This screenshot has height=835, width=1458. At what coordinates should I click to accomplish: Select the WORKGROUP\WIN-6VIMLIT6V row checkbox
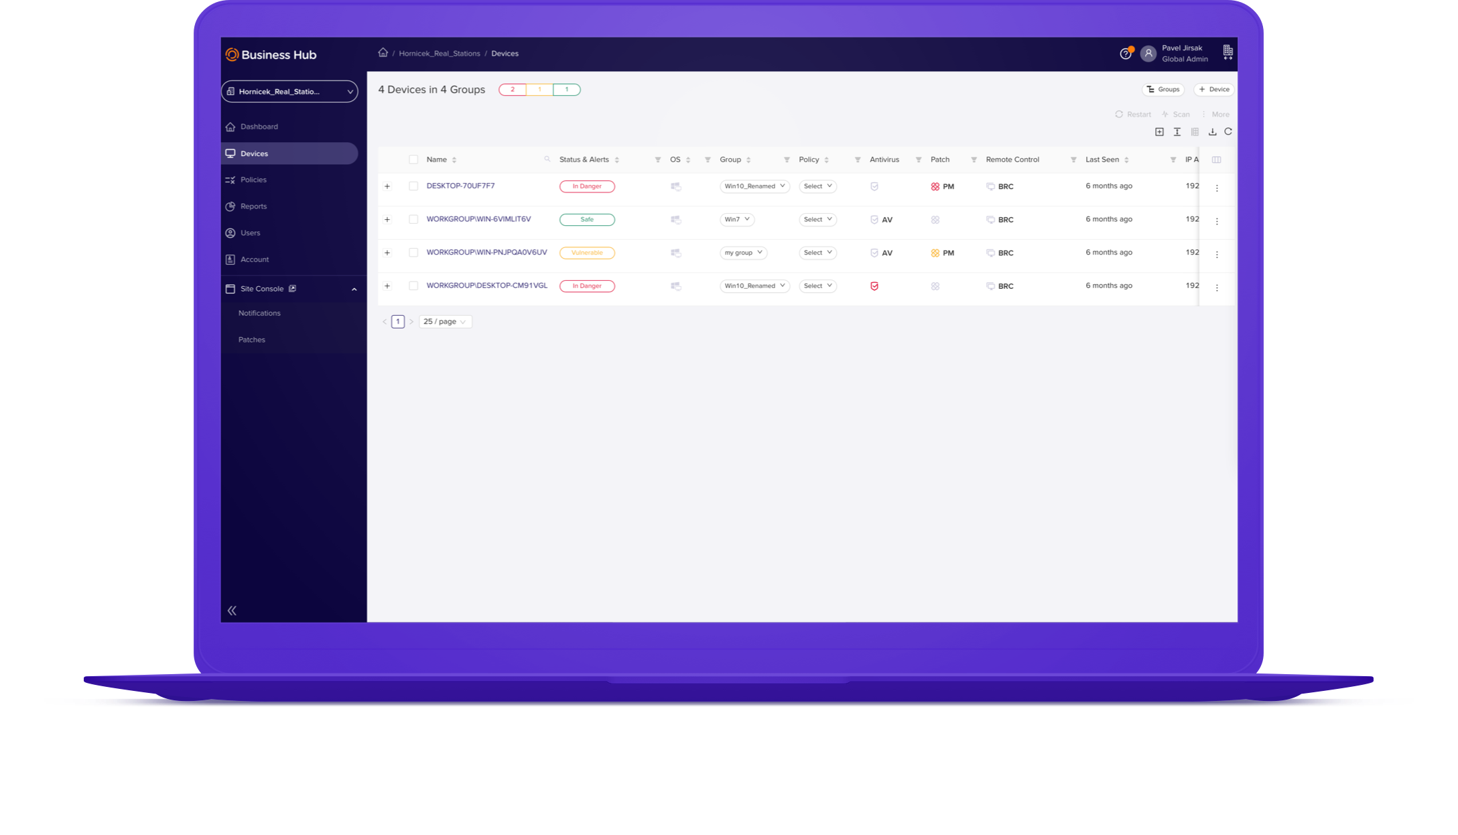tap(413, 219)
